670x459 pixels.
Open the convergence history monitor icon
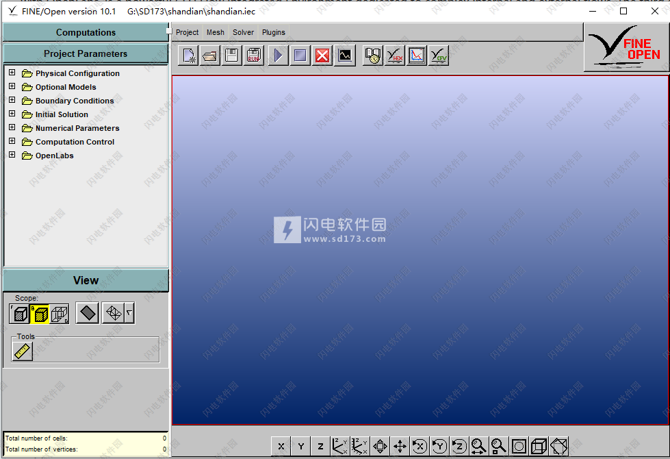click(x=345, y=55)
